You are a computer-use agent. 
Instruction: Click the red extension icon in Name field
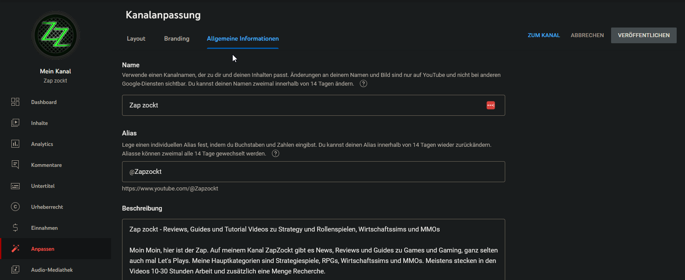(490, 105)
